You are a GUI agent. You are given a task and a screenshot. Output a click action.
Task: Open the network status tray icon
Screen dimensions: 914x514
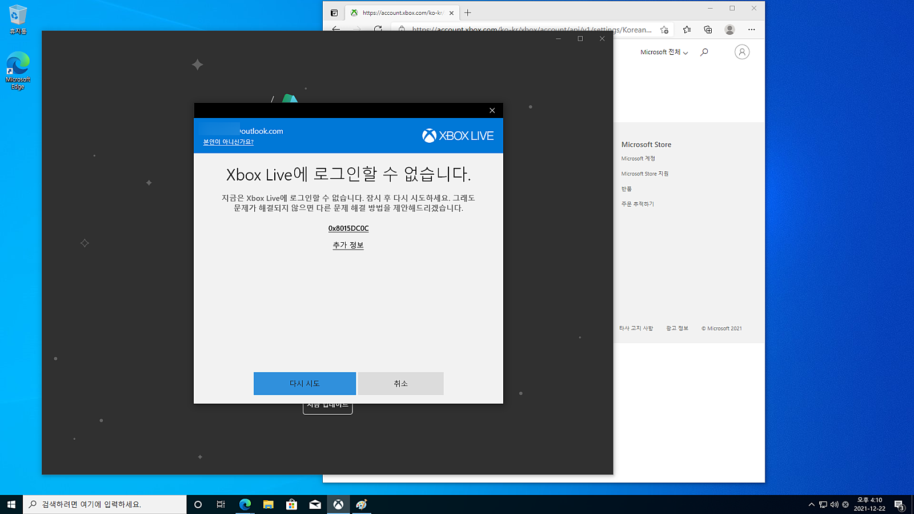click(823, 504)
